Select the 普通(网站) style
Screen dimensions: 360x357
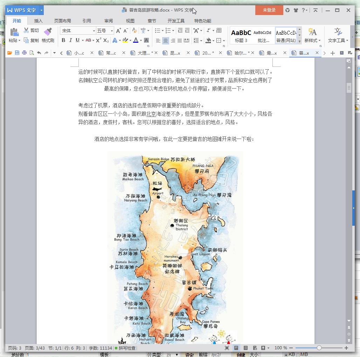[x=286, y=36]
